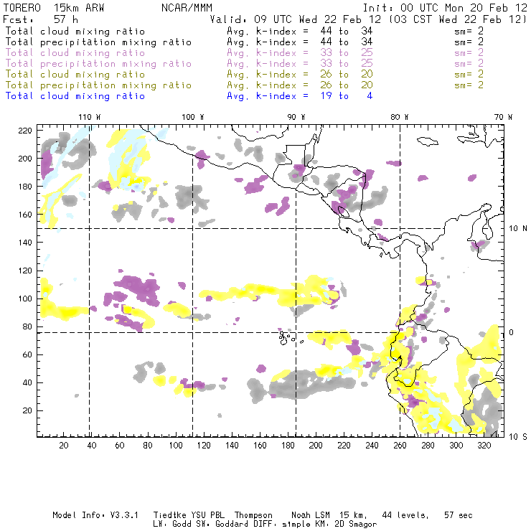Click blue 'Avg. k-index = 19 to 4' text

tap(300, 96)
